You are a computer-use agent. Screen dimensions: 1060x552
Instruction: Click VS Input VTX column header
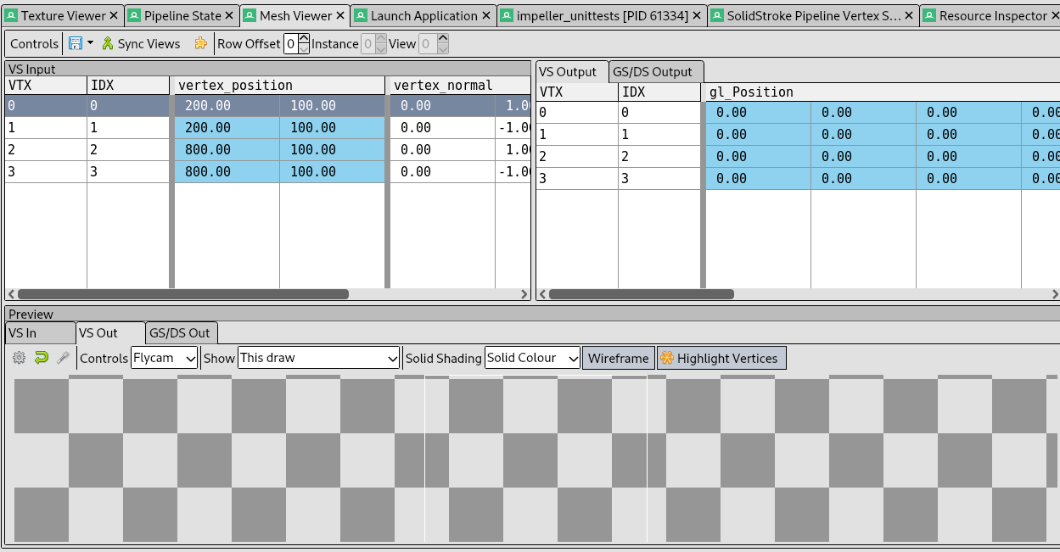46,85
